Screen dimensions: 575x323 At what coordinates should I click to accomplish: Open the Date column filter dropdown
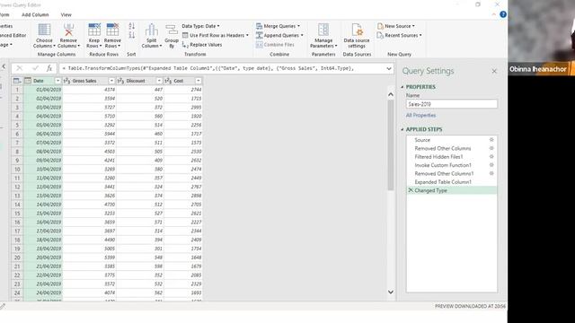tap(57, 81)
